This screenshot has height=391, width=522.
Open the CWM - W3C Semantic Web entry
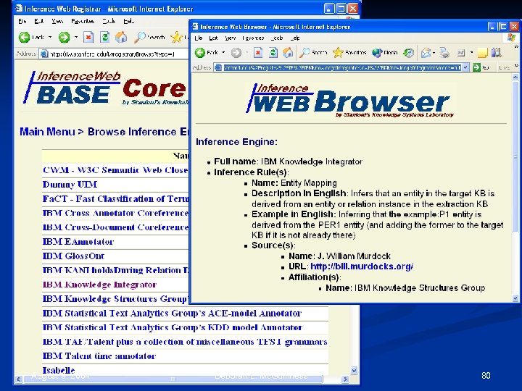click(x=115, y=170)
